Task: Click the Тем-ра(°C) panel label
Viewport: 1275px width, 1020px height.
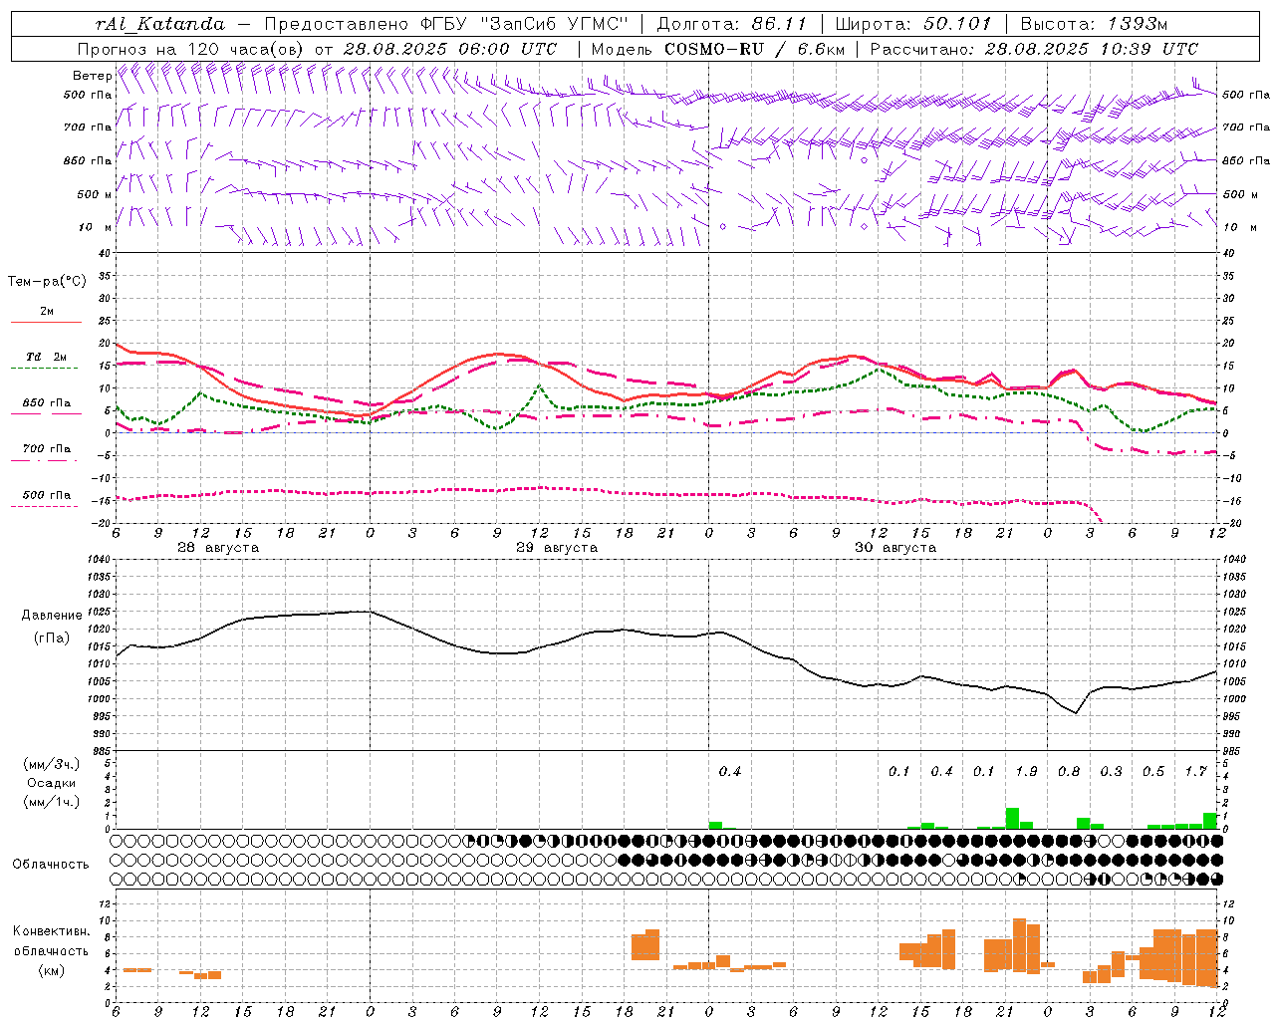Action: click(47, 282)
